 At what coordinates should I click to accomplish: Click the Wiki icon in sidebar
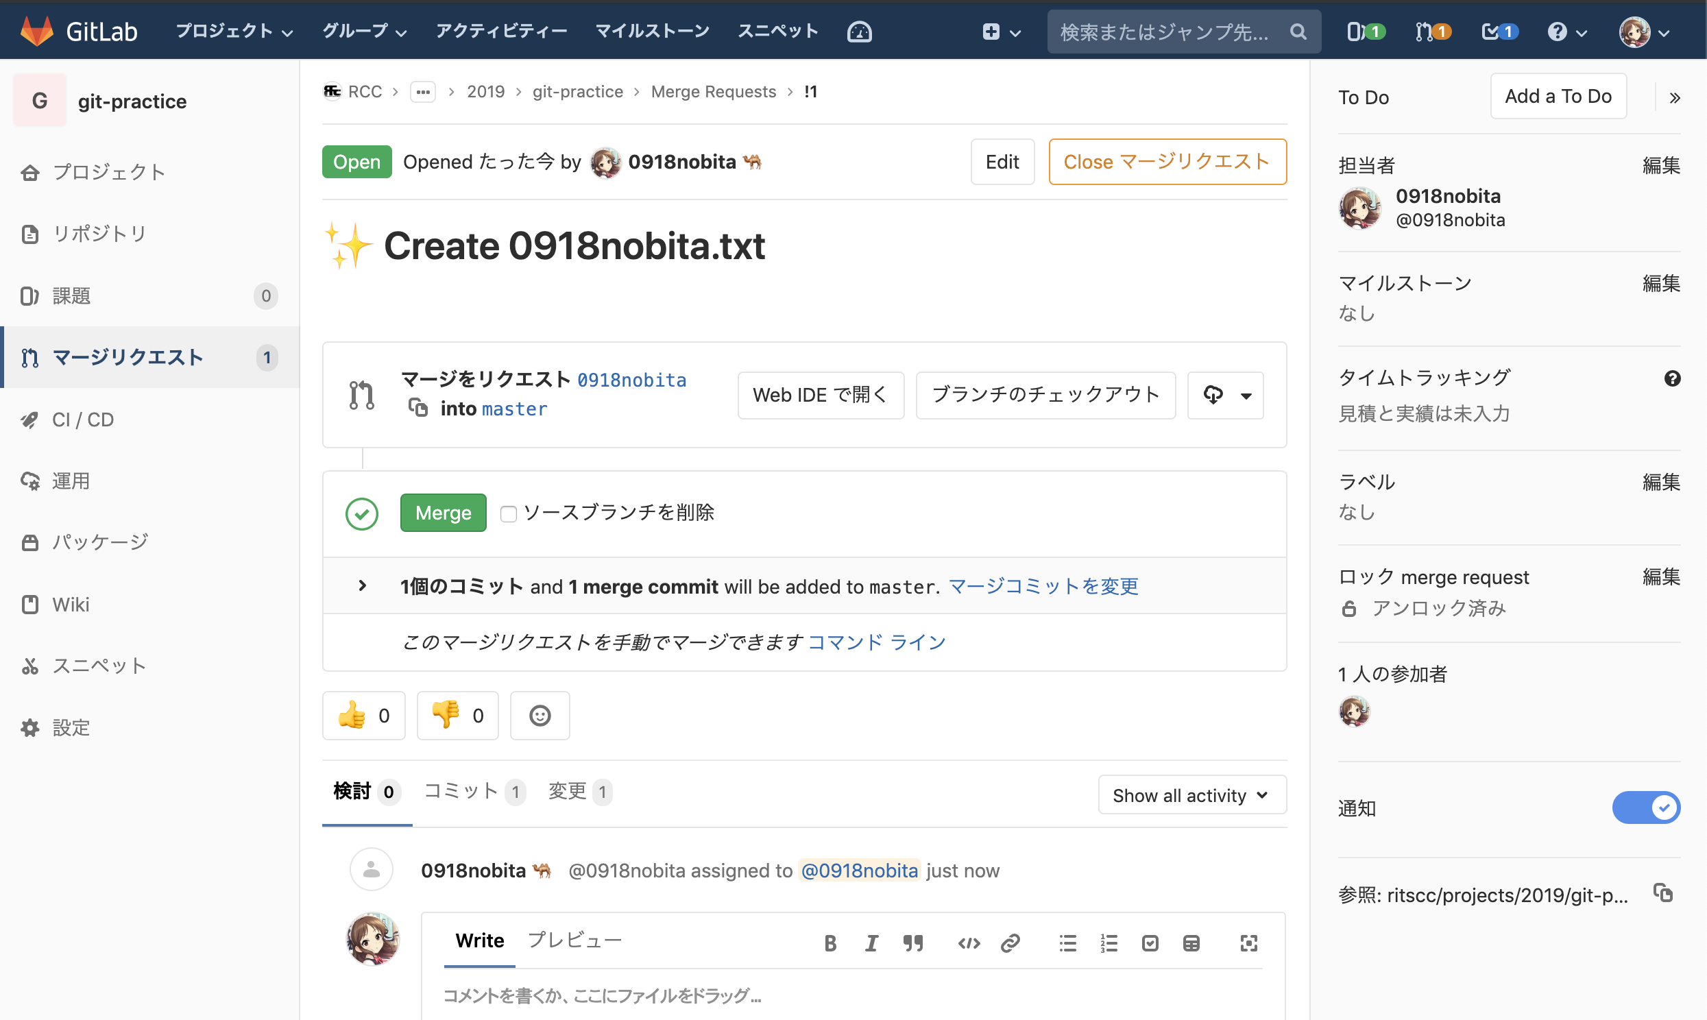click(34, 603)
